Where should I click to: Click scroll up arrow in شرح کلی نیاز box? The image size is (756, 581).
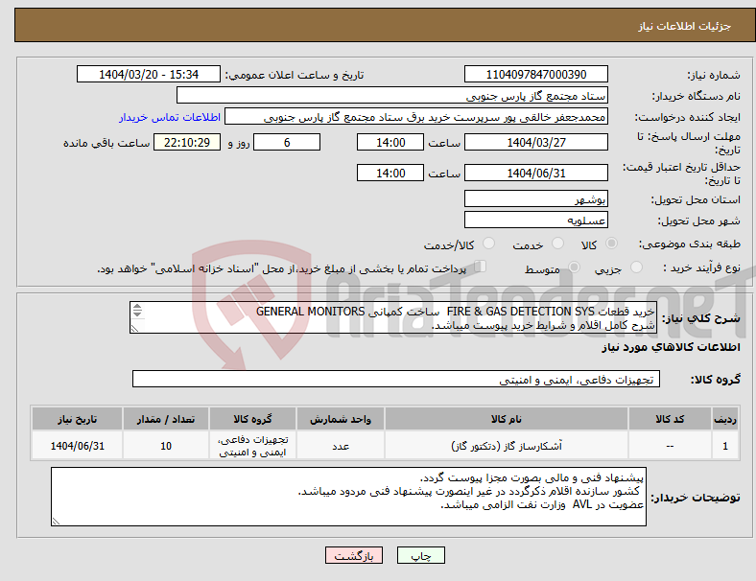click(137, 307)
